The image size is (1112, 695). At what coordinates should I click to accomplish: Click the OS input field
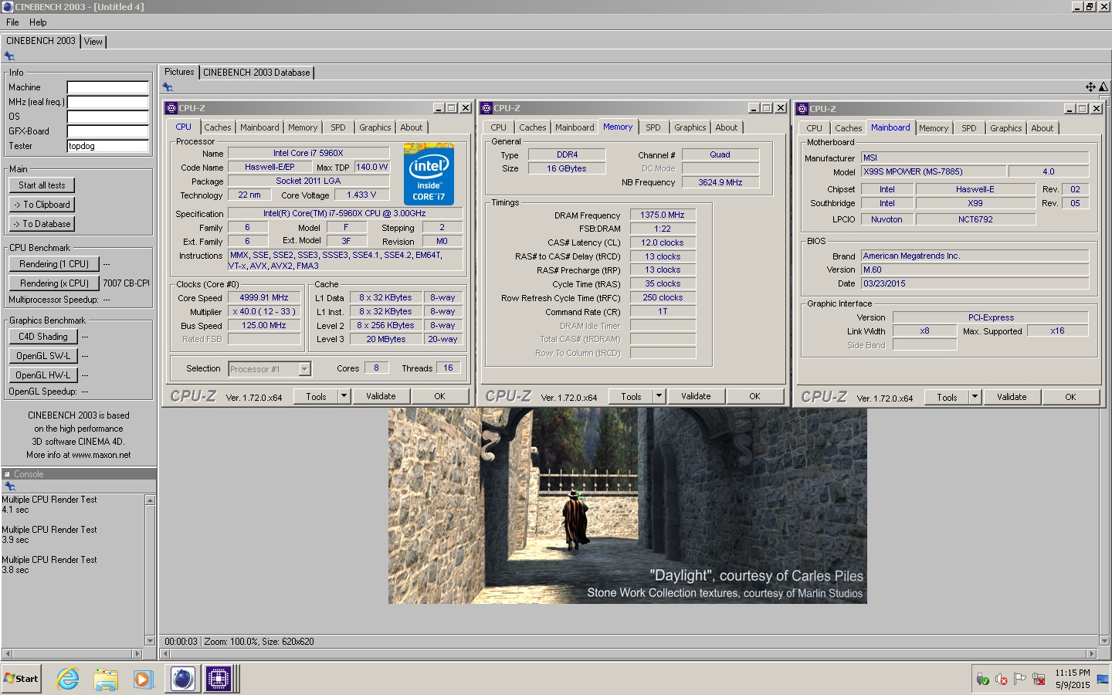108,117
